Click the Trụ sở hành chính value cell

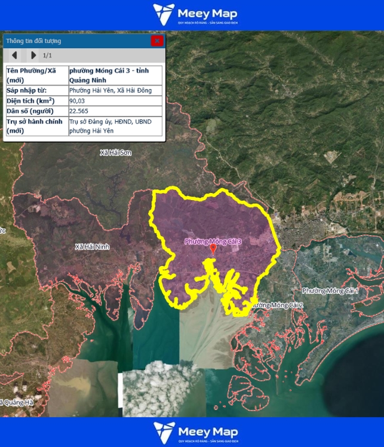pyautogui.click(x=115, y=126)
